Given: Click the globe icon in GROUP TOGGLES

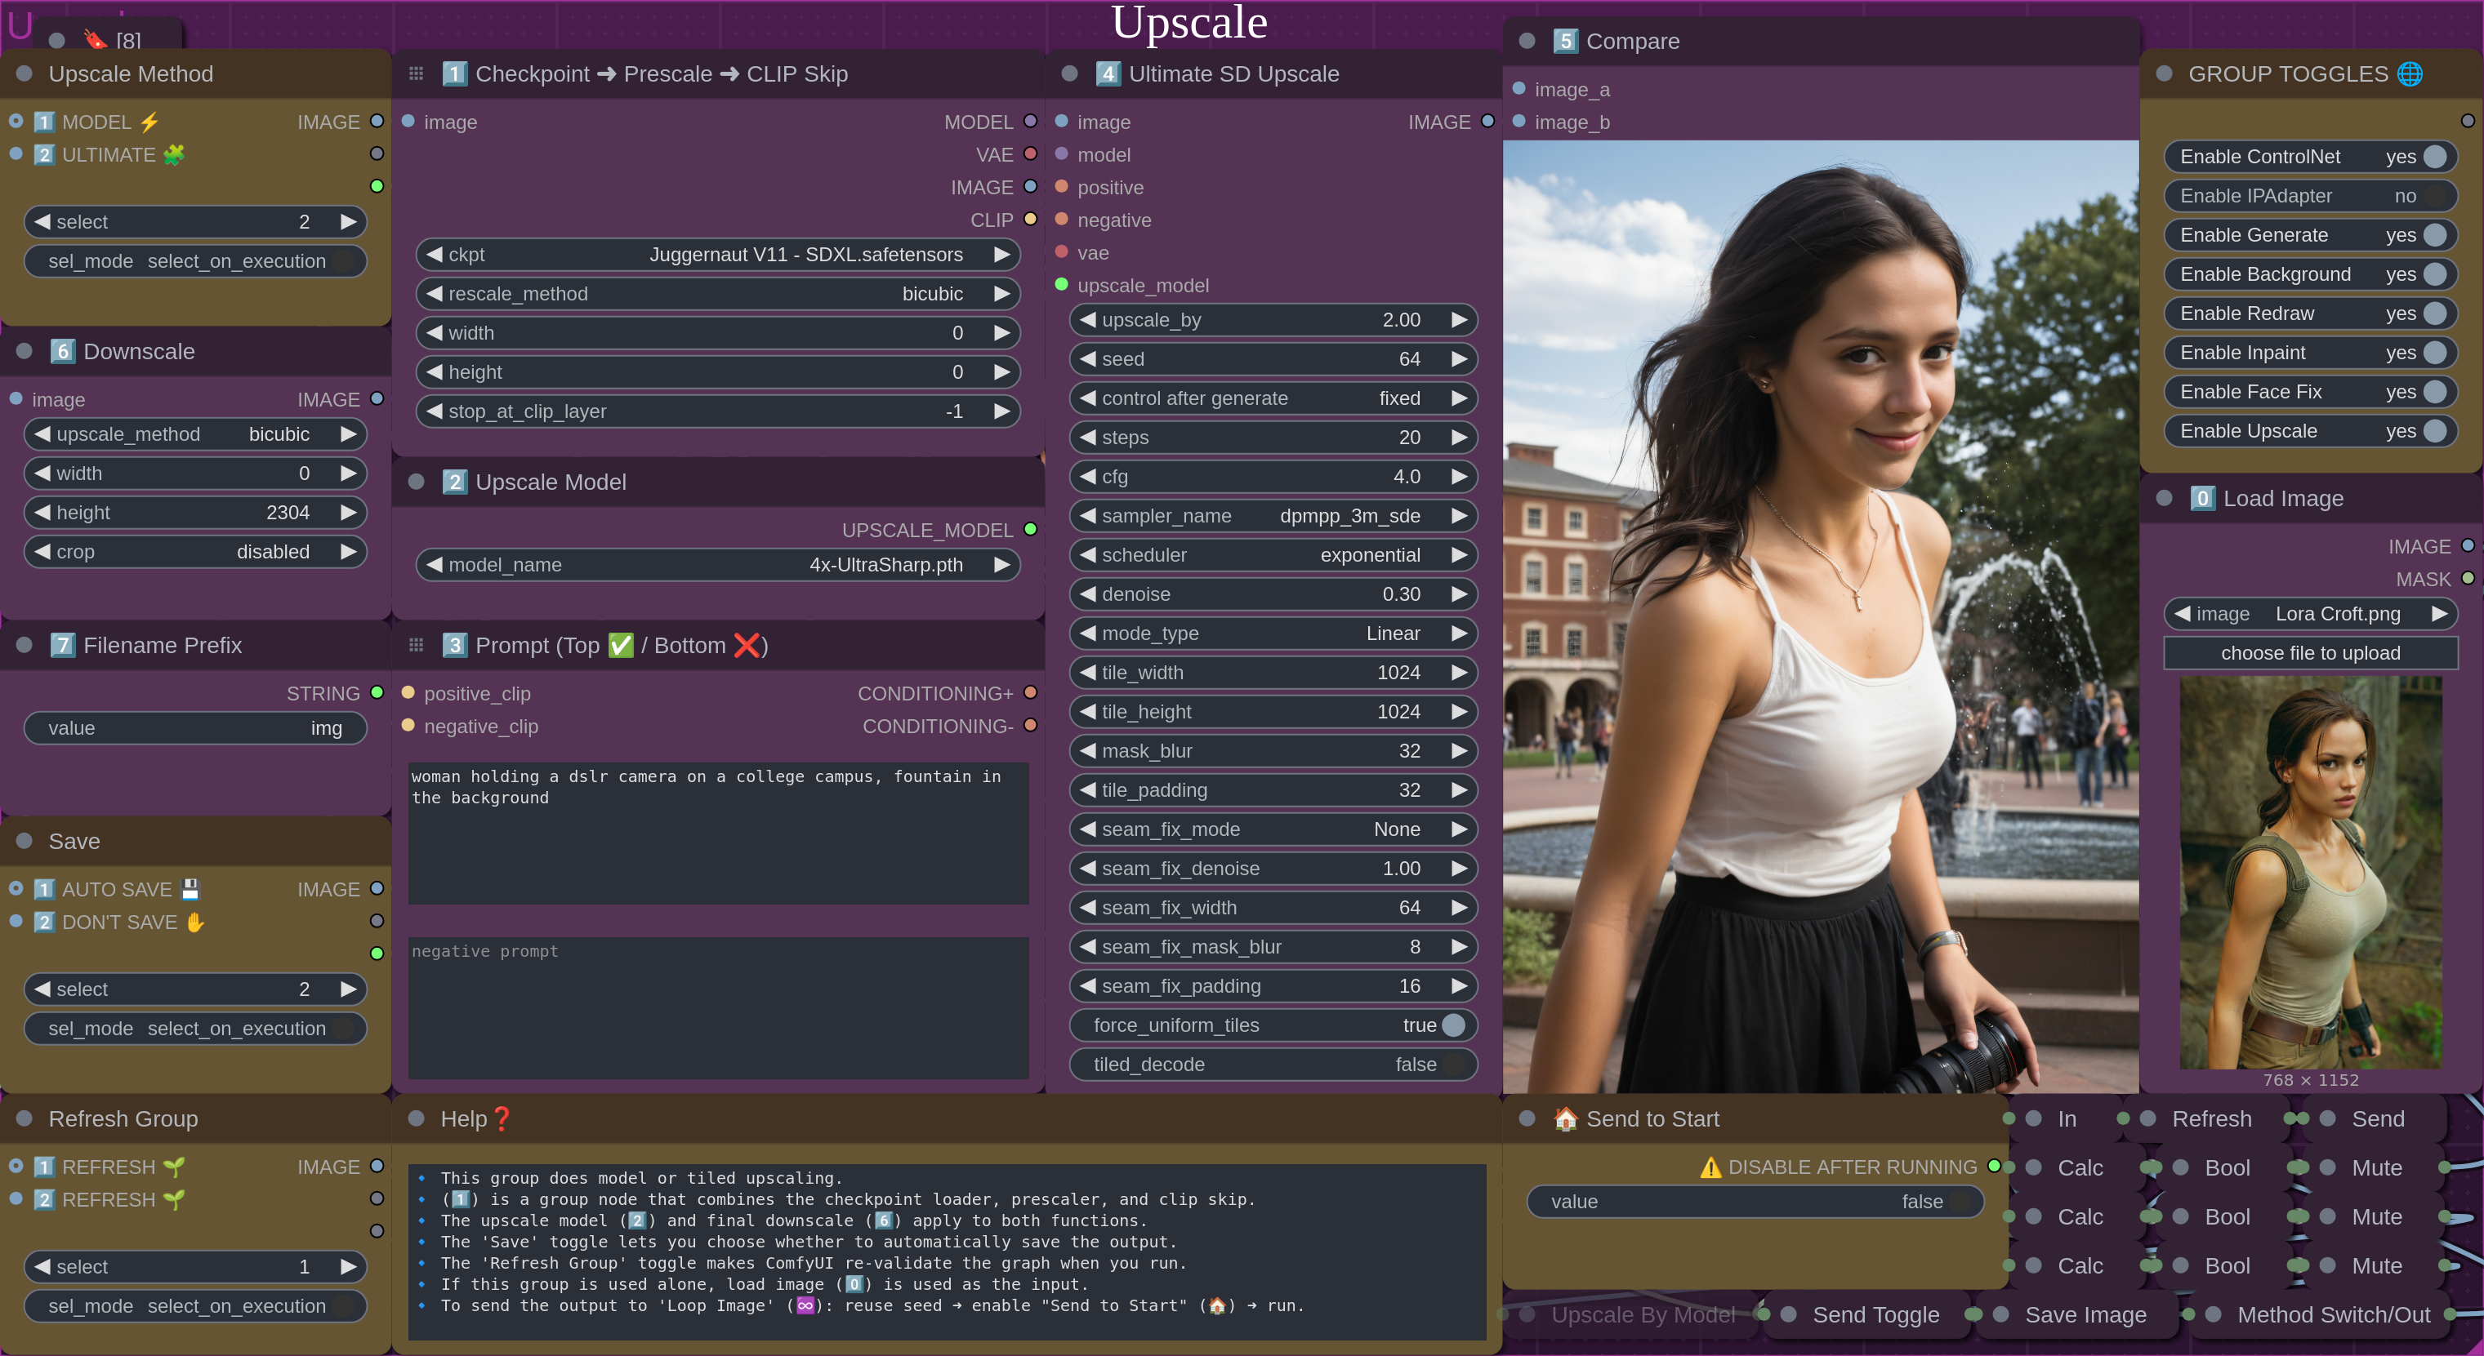Looking at the screenshot, I should pyautogui.click(x=2409, y=73).
